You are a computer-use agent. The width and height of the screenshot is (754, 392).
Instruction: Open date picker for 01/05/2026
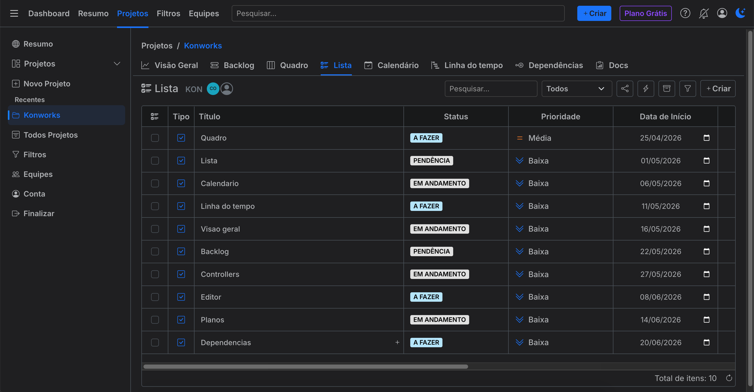pos(706,161)
